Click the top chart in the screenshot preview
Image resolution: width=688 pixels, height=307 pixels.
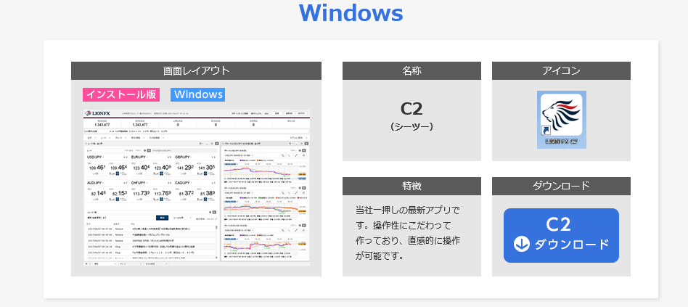265,165
